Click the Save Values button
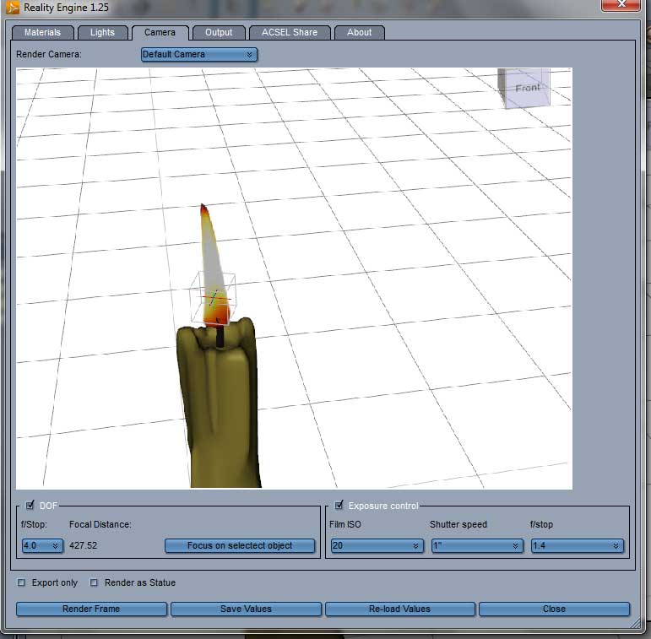This screenshot has width=651, height=639. coord(246,609)
